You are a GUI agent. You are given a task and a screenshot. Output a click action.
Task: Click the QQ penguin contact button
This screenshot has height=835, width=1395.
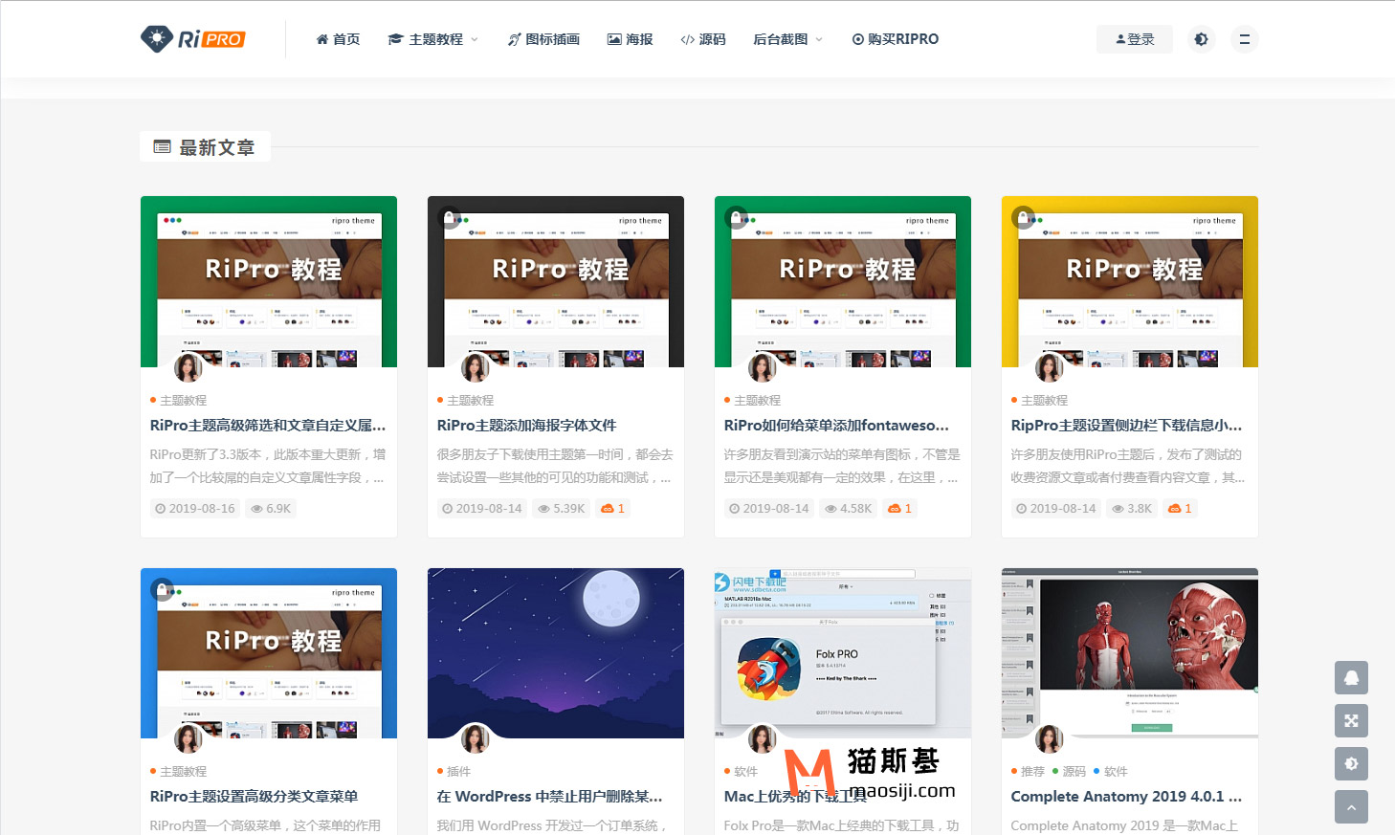(1351, 677)
